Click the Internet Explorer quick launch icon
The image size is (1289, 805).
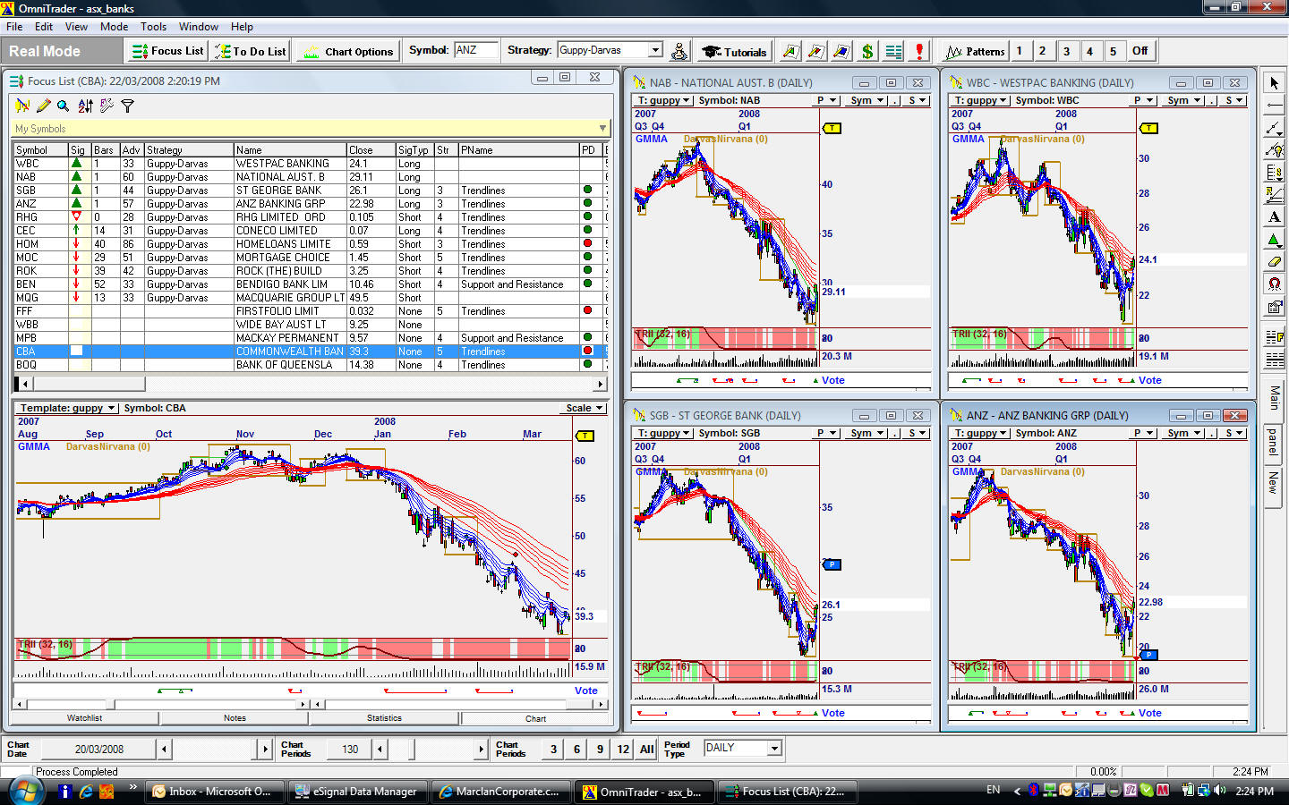pos(86,791)
